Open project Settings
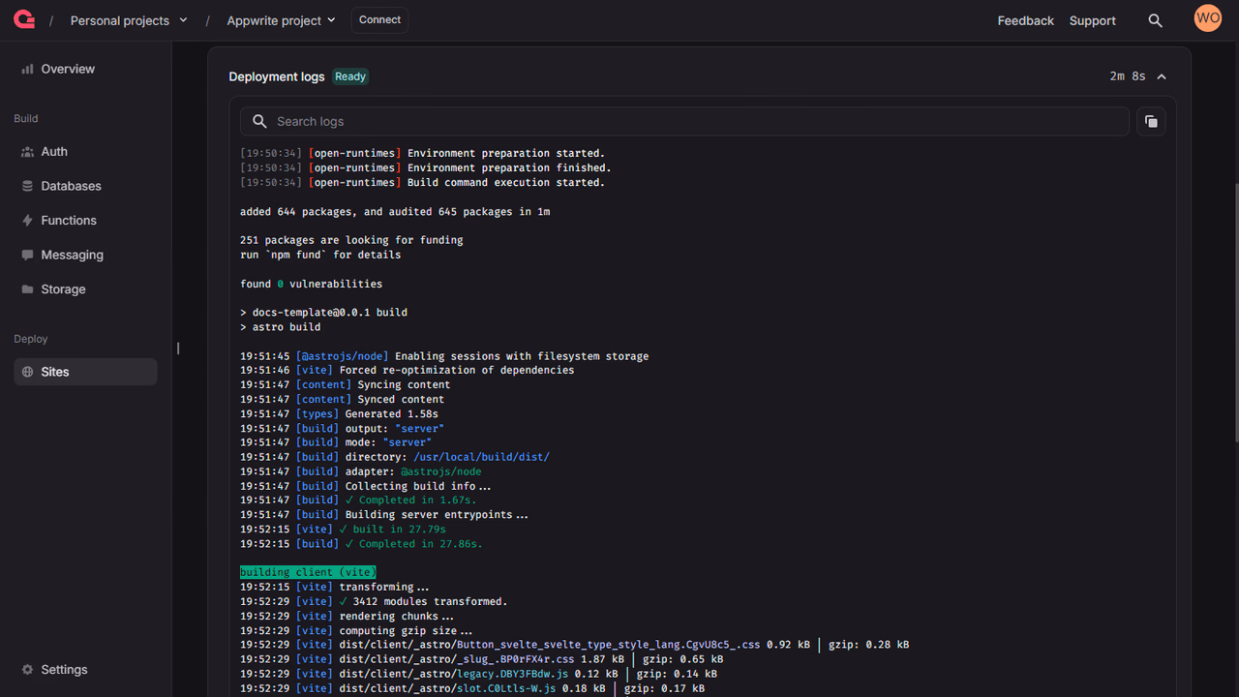 (x=85, y=670)
